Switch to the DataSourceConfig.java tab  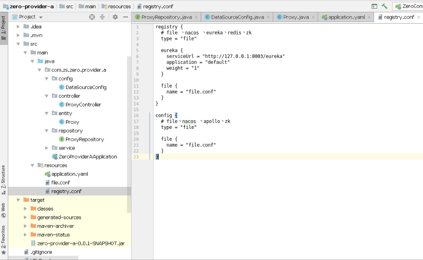pyautogui.click(x=237, y=17)
